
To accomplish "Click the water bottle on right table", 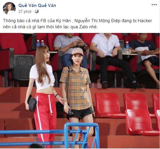I will tap(127, 47).
